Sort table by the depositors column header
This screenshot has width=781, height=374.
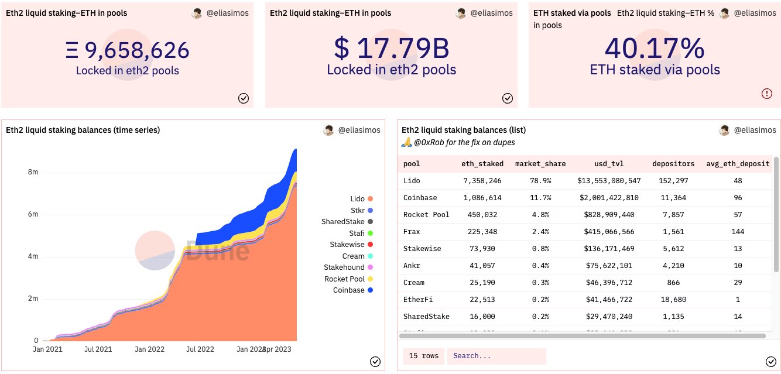tap(673, 164)
